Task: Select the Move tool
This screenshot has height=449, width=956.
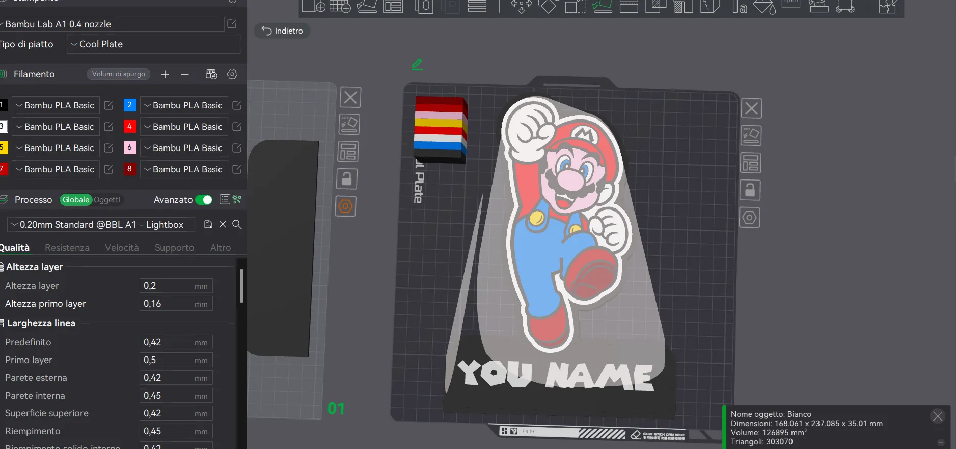Action: pos(521,6)
